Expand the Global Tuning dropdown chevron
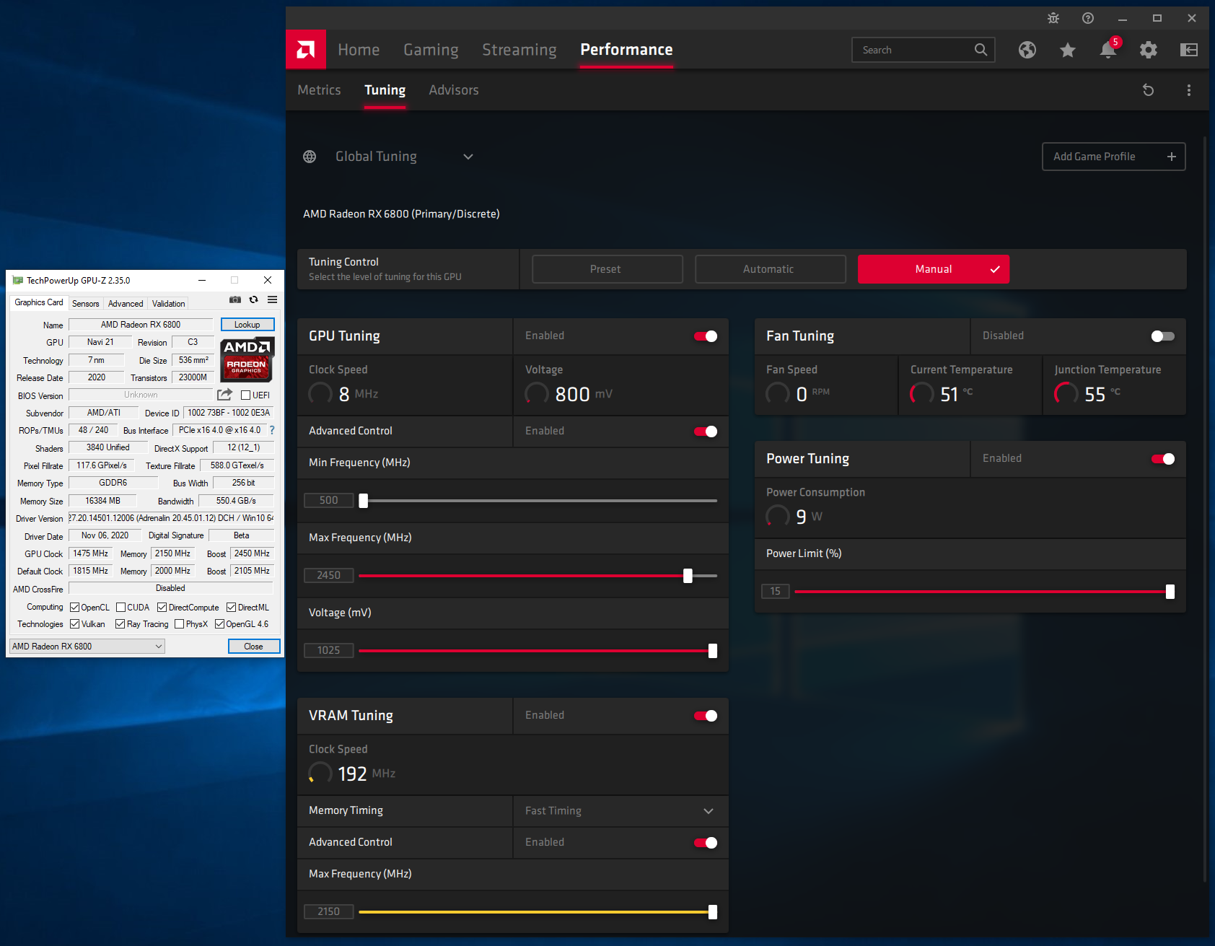 pos(468,157)
